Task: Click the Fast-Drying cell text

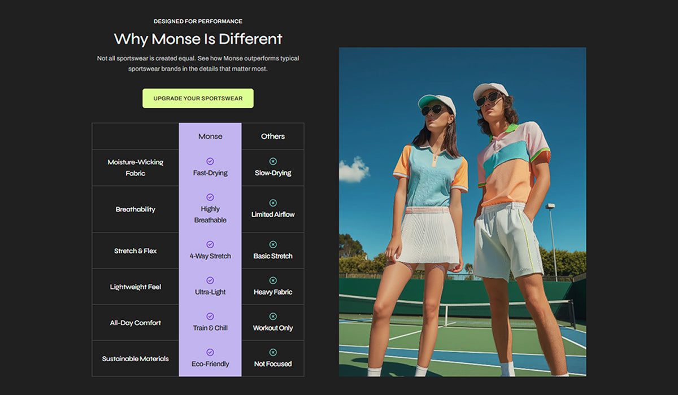Action: pos(210,173)
